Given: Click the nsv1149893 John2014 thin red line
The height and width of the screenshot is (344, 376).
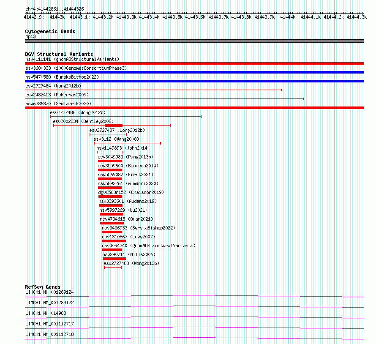Looking at the screenshot, I should pos(110,152).
